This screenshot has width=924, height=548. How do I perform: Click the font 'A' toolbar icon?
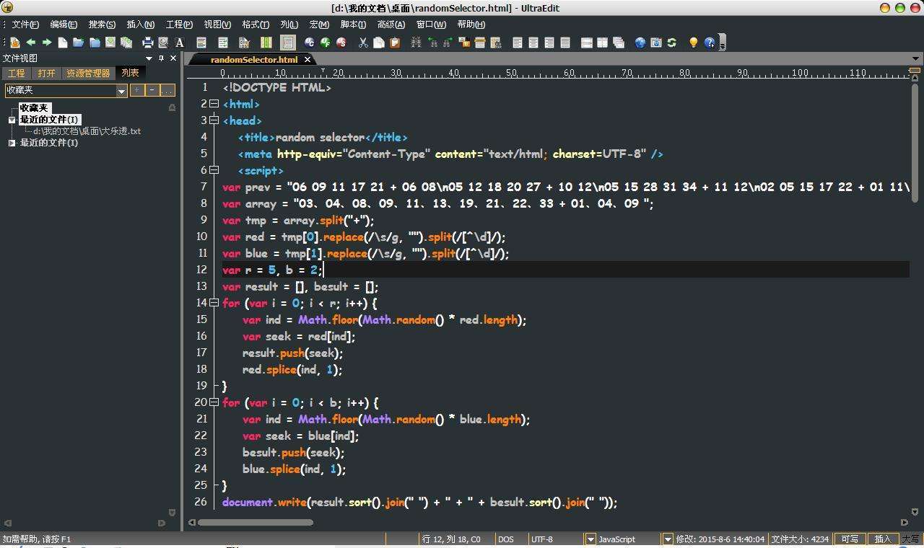[x=180, y=43]
